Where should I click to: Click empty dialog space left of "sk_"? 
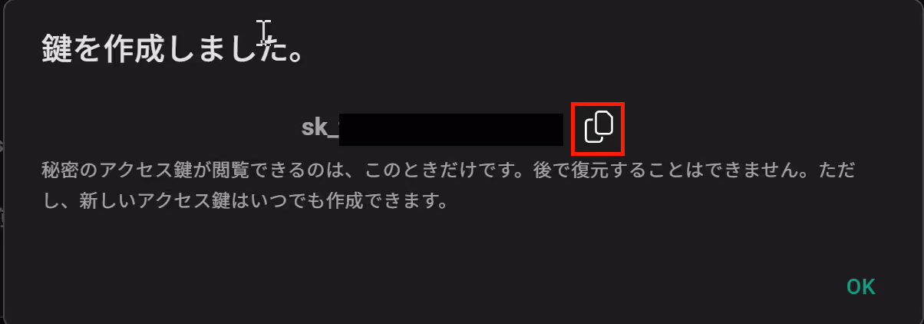(x=169, y=127)
